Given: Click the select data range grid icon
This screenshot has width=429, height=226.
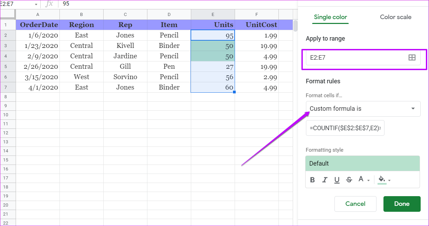Looking at the screenshot, I should pos(412,58).
